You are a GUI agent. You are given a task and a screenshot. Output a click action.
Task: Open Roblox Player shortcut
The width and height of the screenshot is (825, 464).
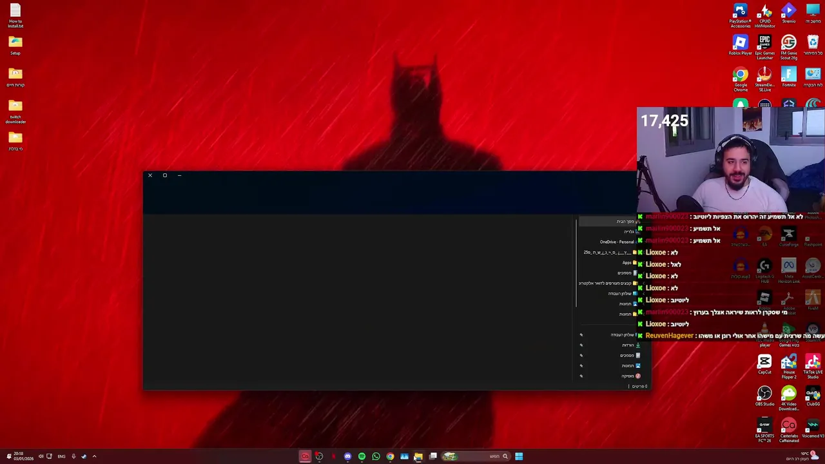(x=740, y=46)
